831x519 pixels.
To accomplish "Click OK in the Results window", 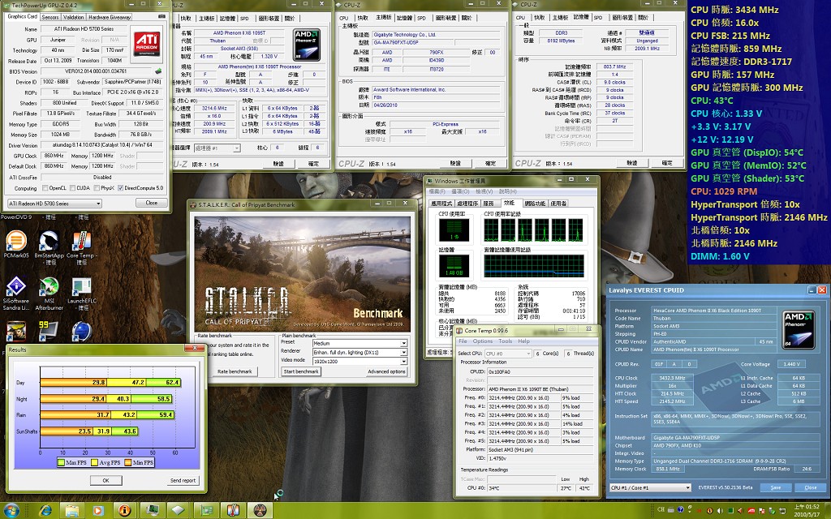I will [105, 480].
